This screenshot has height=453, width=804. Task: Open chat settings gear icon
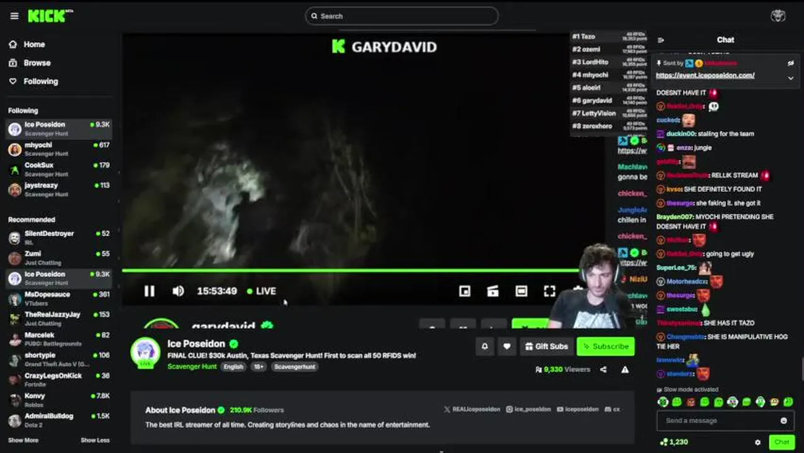(x=757, y=442)
